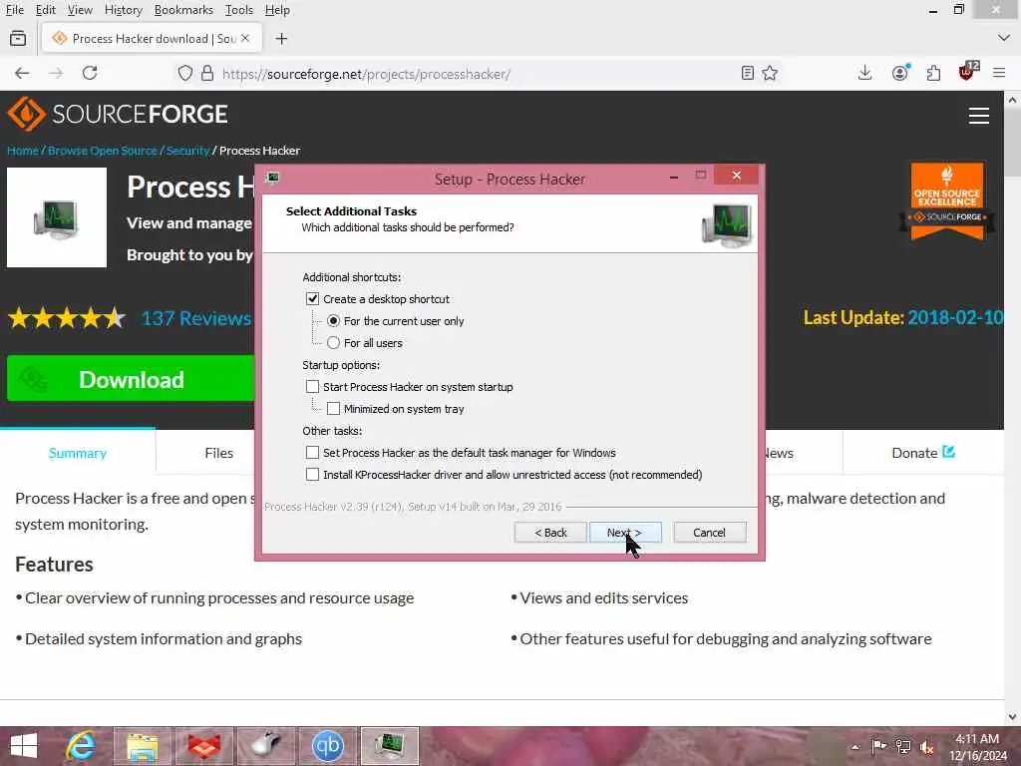Open qBittorrent from the taskbar
Image resolution: width=1021 pixels, height=766 pixels.
[x=327, y=746]
